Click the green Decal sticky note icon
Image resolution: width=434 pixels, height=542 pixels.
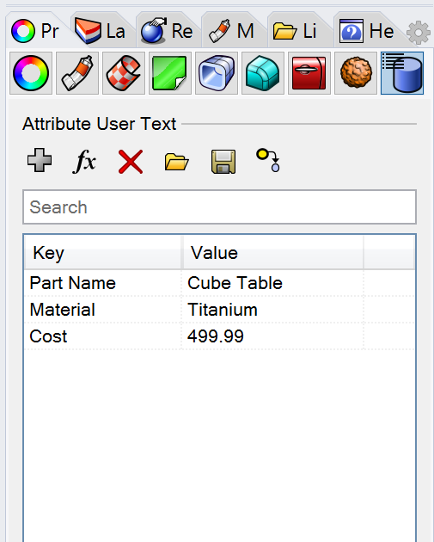click(x=170, y=73)
